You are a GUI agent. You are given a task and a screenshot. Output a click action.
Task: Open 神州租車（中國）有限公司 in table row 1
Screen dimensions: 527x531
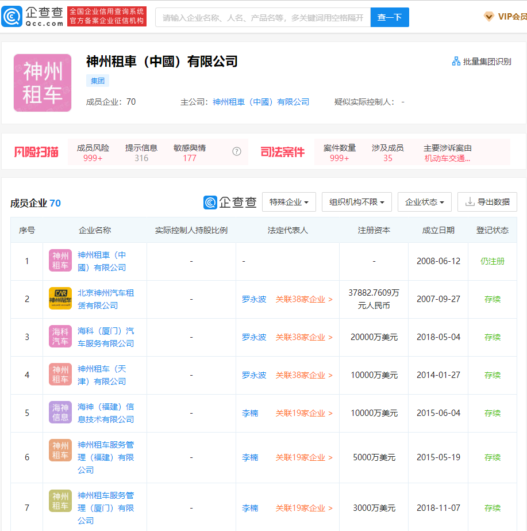pyautogui.click(x=102, y=261)
